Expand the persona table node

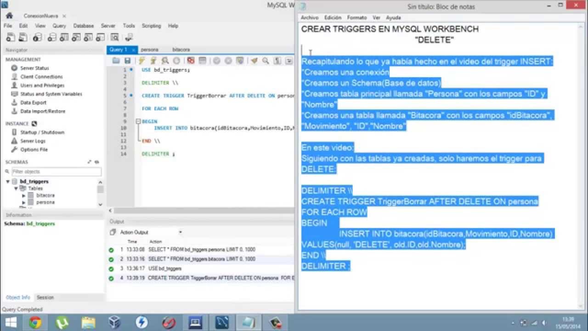[x=24, y=202]
